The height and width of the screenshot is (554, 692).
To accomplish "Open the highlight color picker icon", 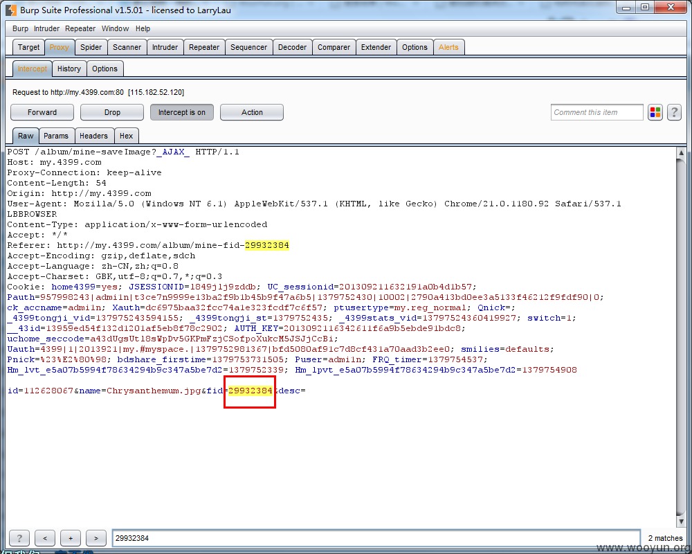I will coord(655,112).
